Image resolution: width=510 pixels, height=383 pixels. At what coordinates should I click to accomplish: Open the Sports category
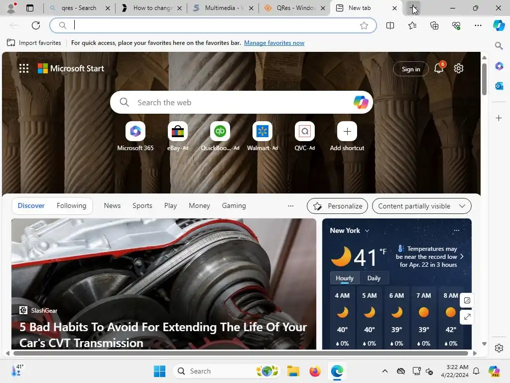(142, 205)
